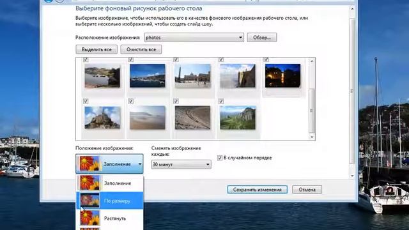Uncheck the Mont Saint-Michel photo checkbox
Image resolution: width=409 pixels, height=230 pixels.
(86, 101)
